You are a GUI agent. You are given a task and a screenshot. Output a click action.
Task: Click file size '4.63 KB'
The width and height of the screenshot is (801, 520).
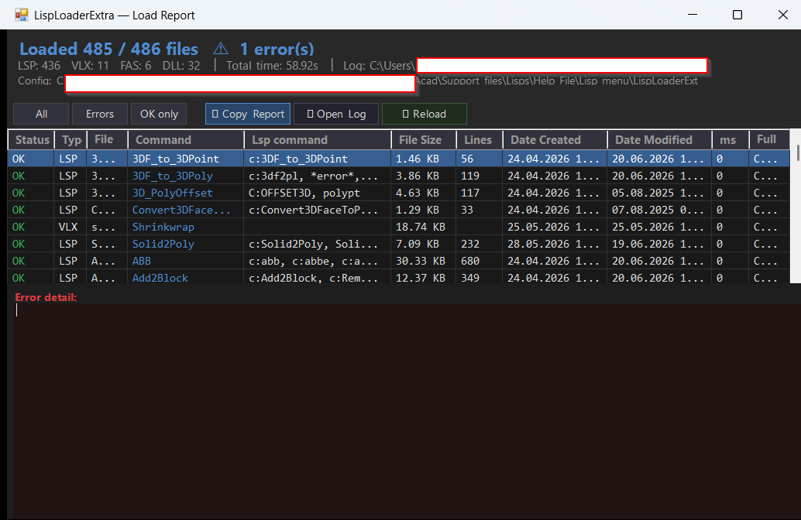click(418, 193)
